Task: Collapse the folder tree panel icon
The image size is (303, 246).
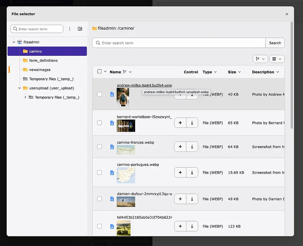Action: click(x=80, y=29)
